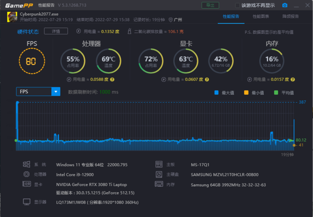The width and height of the screenshot is (313, 217).
Task: Click the Cyberpunk2077.exe title text
Action: (39, 14)
